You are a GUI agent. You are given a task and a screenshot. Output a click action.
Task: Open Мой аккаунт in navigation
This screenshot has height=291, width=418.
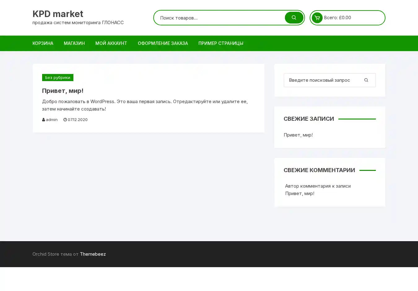111,43
